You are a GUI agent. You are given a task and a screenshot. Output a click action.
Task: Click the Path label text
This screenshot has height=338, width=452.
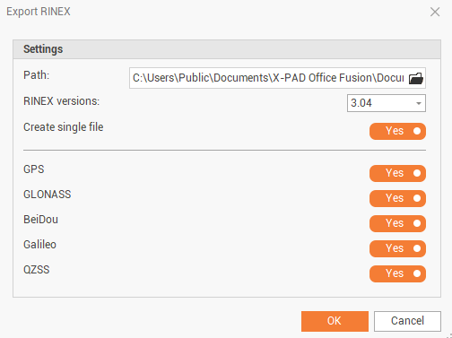pyautogui.click(x=36, y=75)
